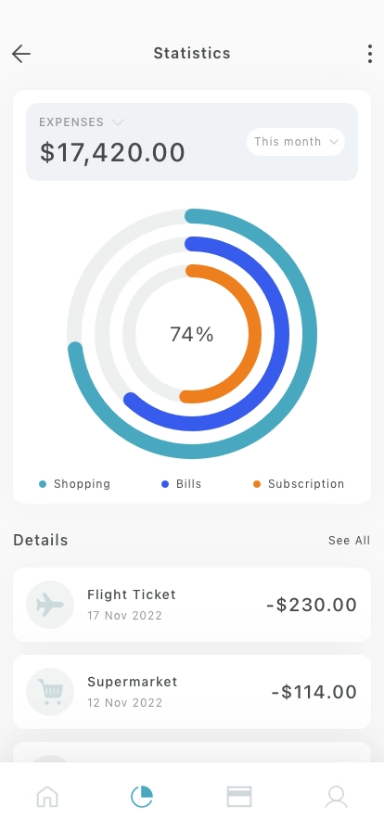Select the pie chart Statistics tab

[142, 796]
